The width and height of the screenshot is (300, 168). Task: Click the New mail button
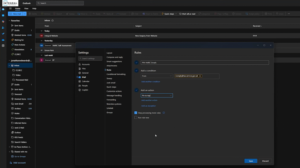16,14
